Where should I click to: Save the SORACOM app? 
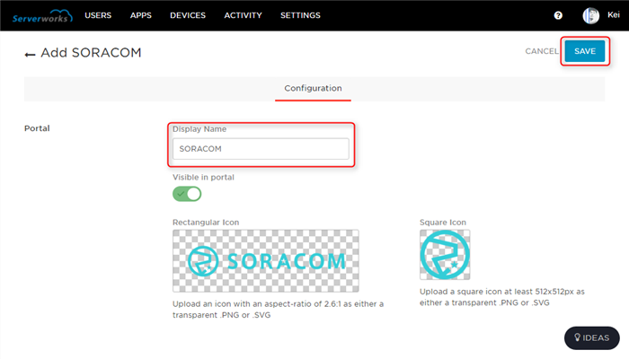(x=585, y=51)
